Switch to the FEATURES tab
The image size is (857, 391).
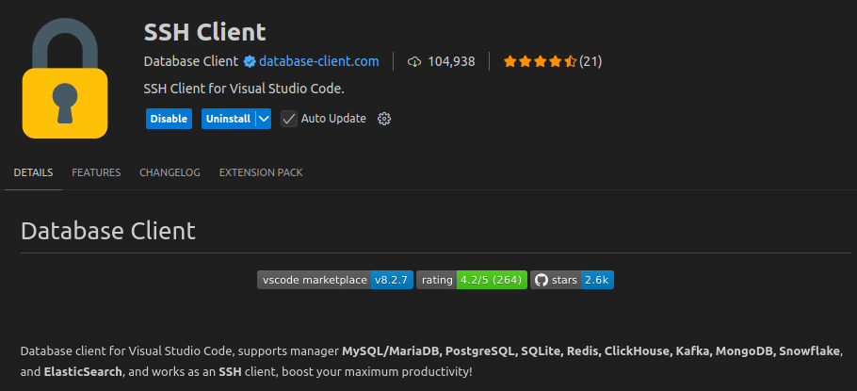pyautogui.click(x=96, y=172)
